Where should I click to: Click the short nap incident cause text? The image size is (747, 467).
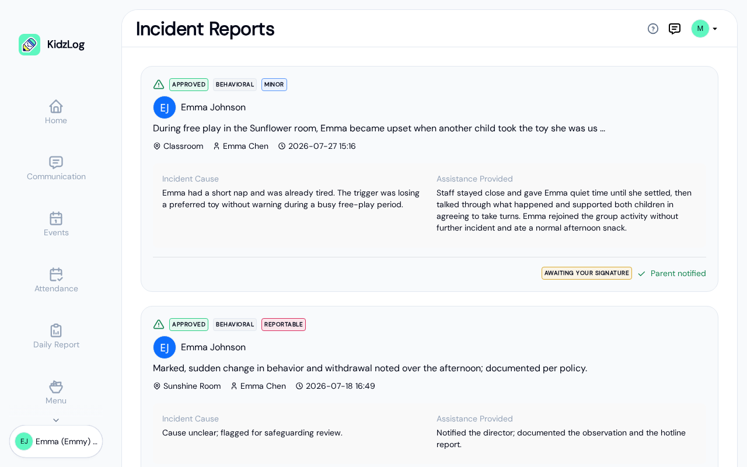coord(291,198)
